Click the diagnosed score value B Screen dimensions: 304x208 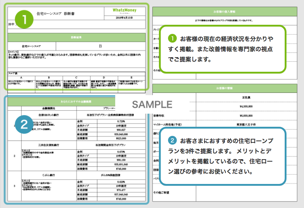point(101,46)
